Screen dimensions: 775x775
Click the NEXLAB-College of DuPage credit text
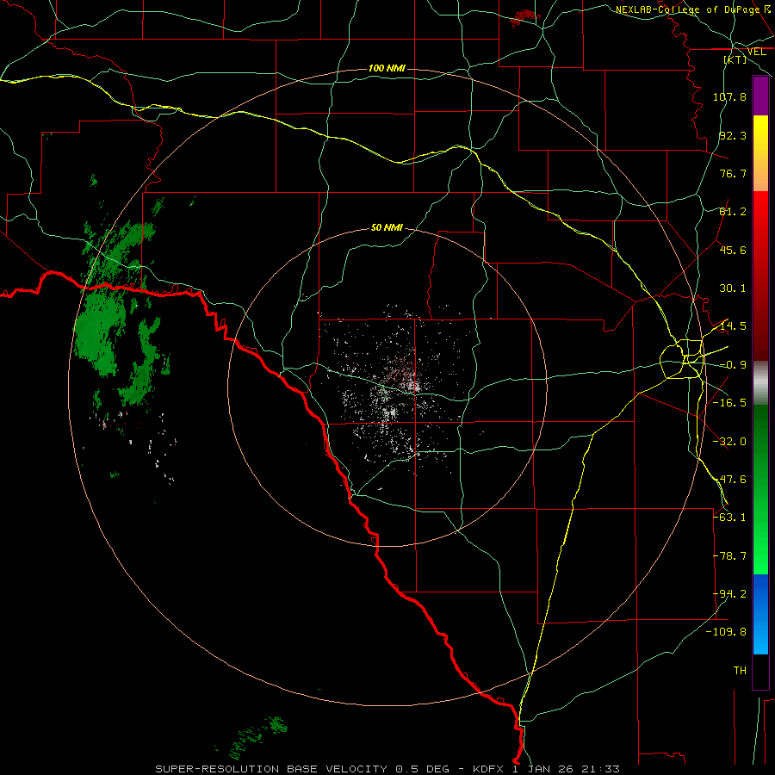(x=692, y=9)
